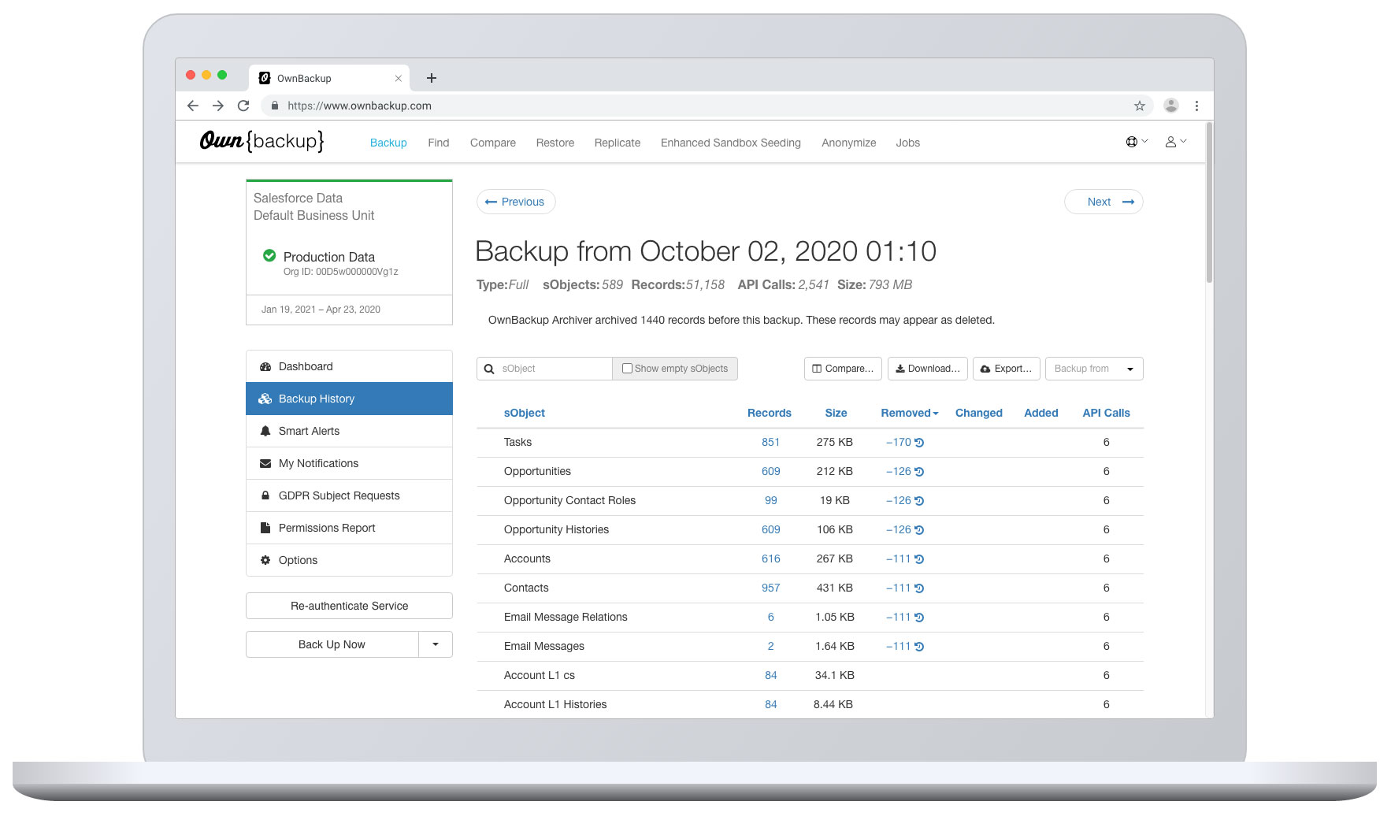Screen dimensions: 1391x820
Task: Open the Anonymize nav tab
Action: click(849, 143)
